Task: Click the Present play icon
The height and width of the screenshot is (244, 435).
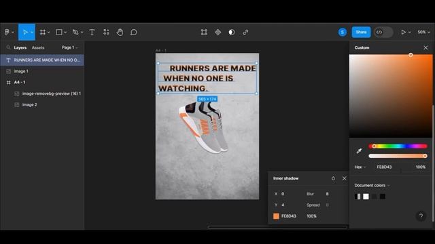Action: point(403,32)
